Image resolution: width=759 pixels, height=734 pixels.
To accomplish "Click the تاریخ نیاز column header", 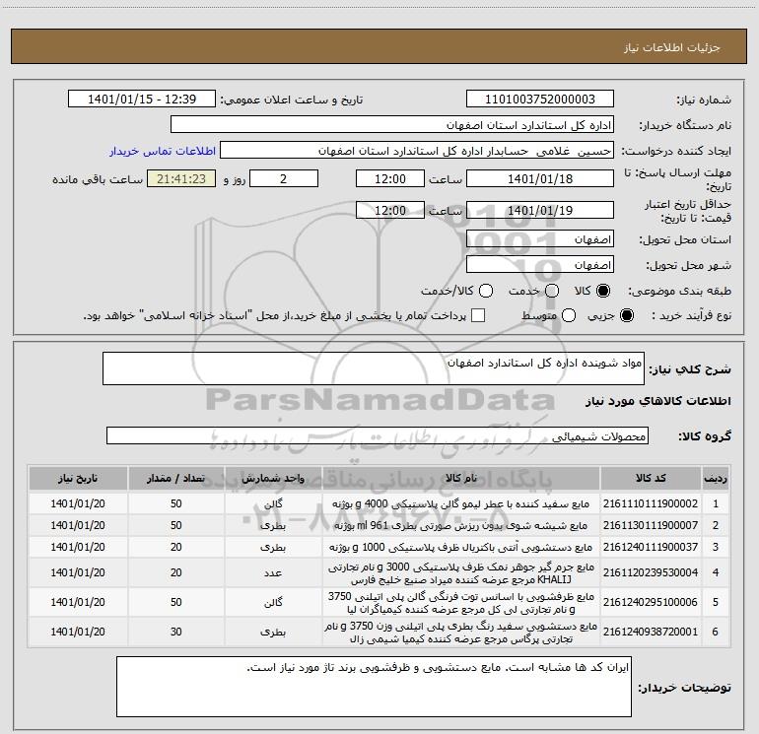I will (78, 479).
